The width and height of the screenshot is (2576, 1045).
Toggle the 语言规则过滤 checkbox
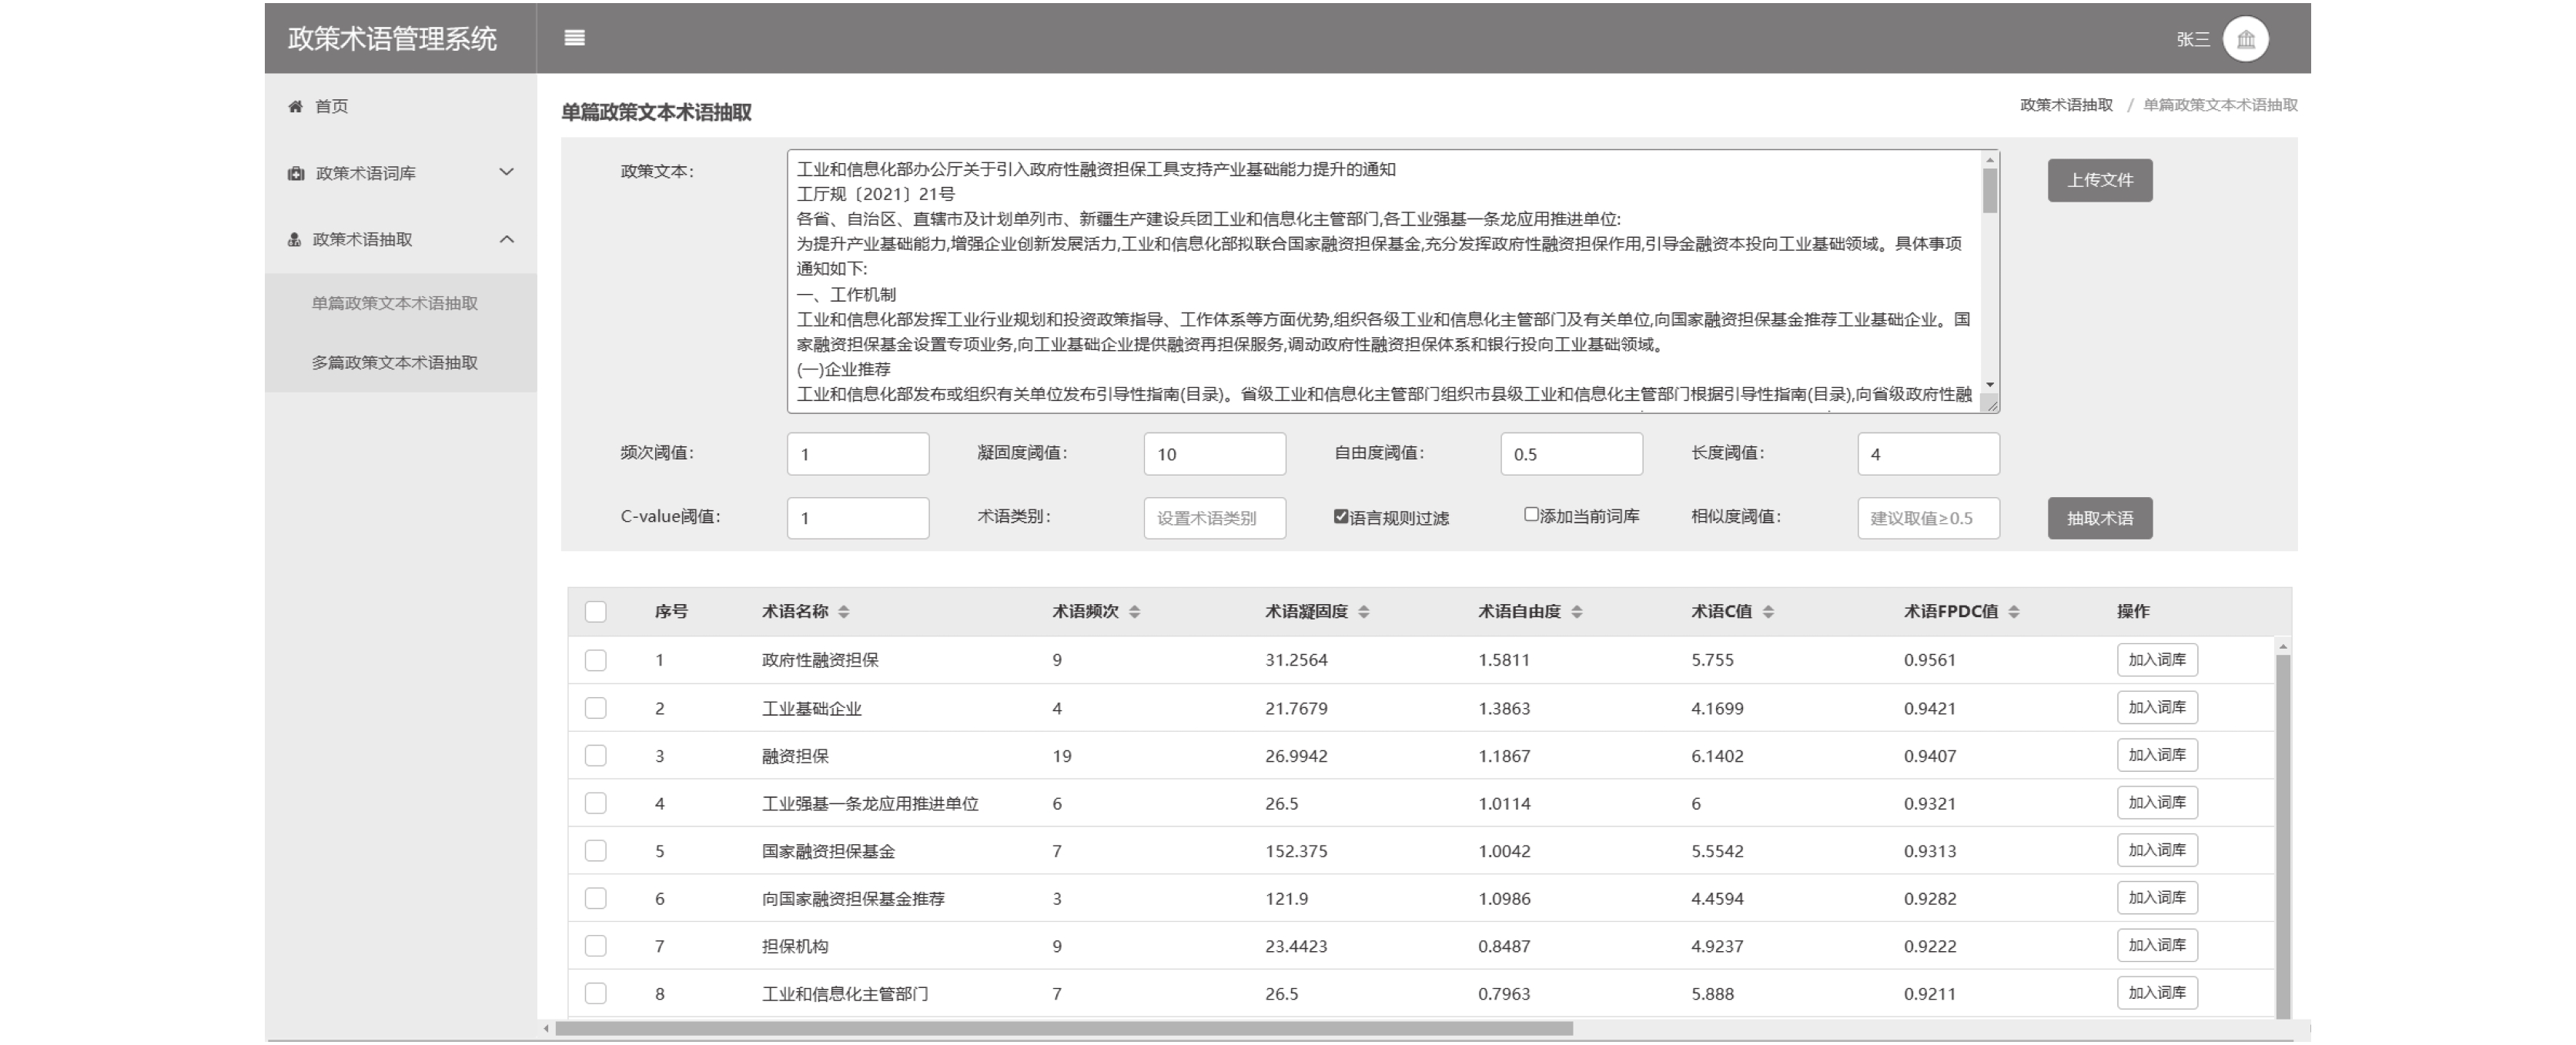[1341, 516]
